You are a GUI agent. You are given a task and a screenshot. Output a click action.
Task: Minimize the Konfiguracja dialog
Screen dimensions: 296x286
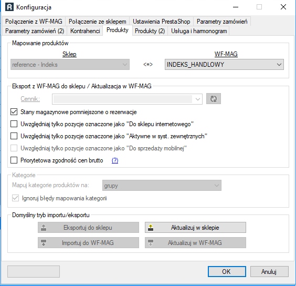(236, 7)
